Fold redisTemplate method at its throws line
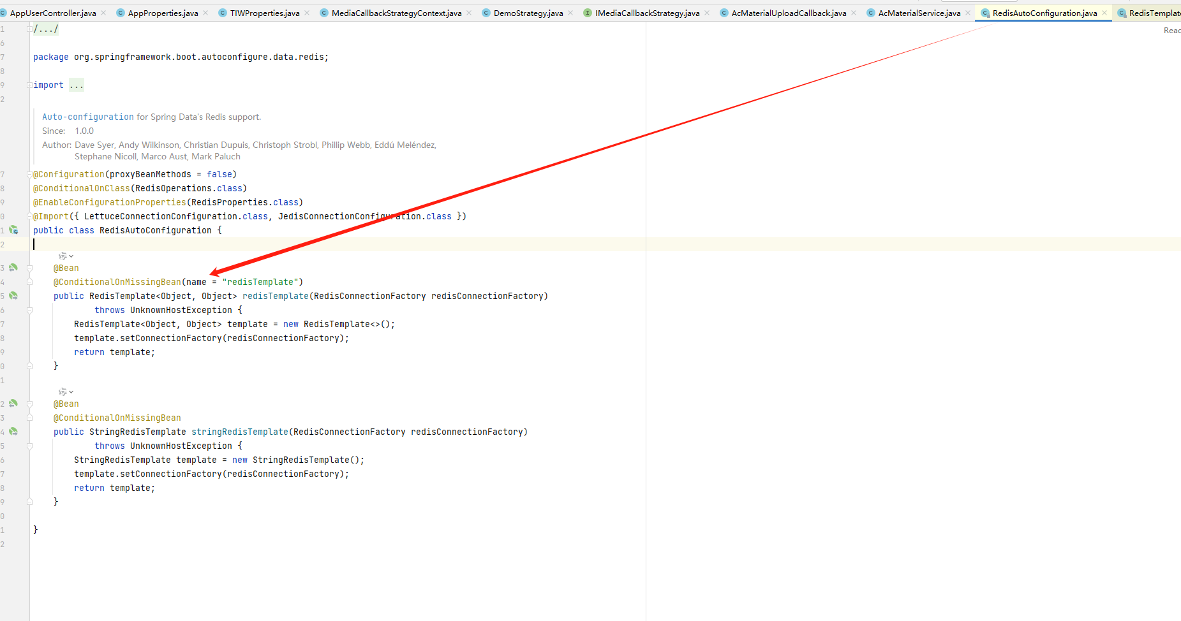 (x=30, y=310)
